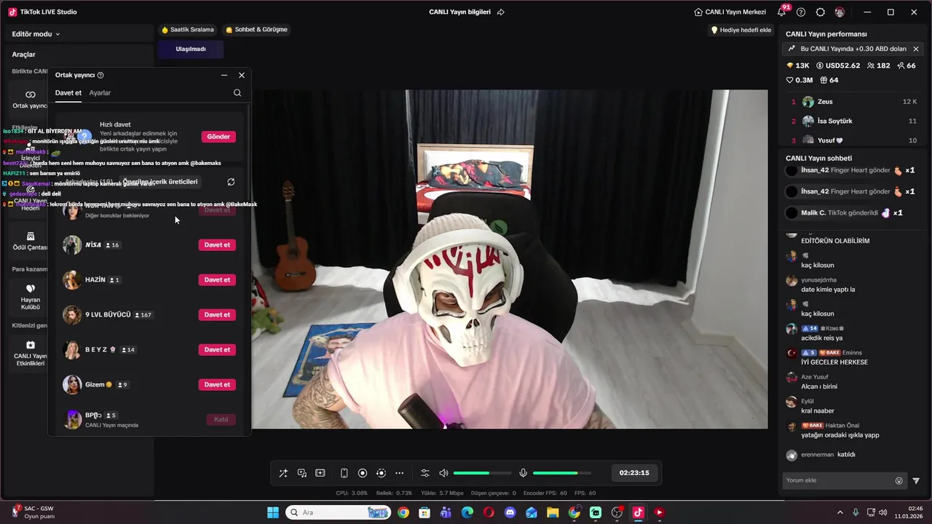This screenshot has height=524, width=932.
Task: Invite Gizem with Davet et
Action: (x=217, y=385)
